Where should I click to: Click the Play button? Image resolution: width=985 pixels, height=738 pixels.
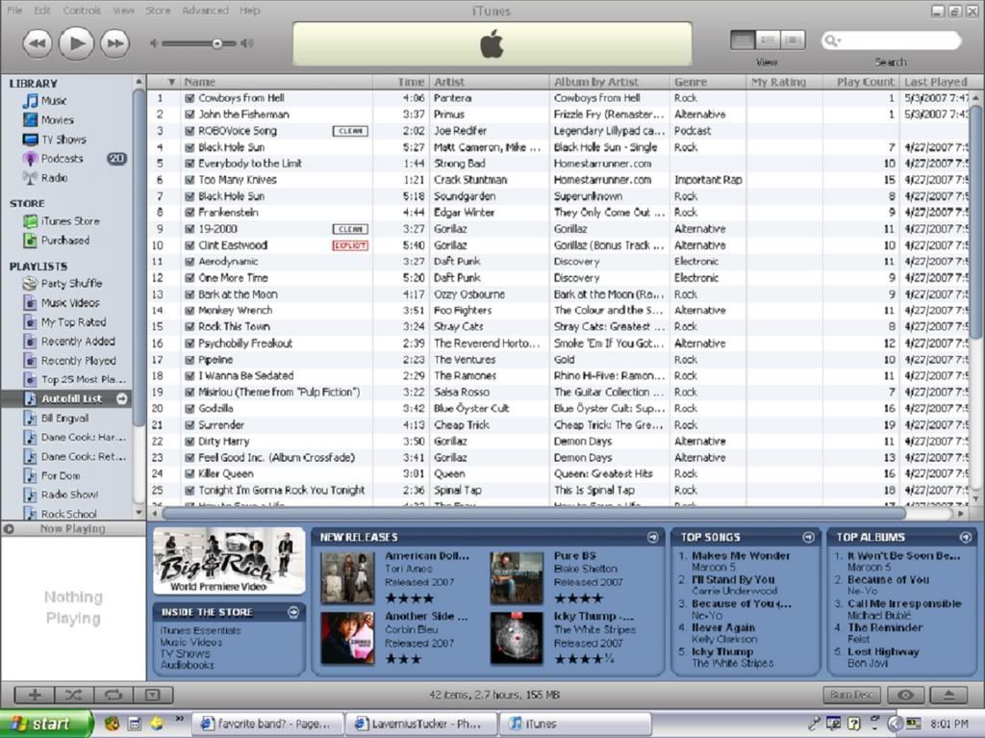click(76, 43)
